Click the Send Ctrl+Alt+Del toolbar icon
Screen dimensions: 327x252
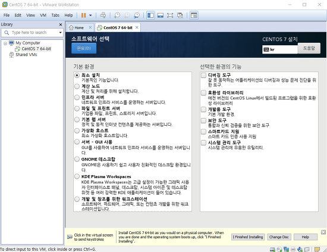point(103,15)
